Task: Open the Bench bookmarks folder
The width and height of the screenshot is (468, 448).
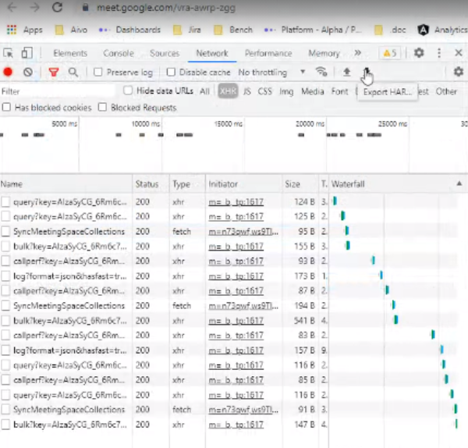Action: (233, 30)
